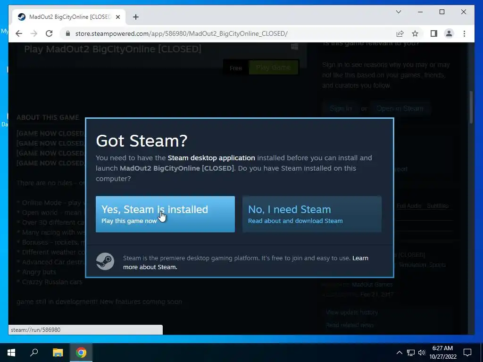Image resolution: width=483 pixels, height=362 pixels.
Task: View site info via padlock icon
Action: point(68,33)
